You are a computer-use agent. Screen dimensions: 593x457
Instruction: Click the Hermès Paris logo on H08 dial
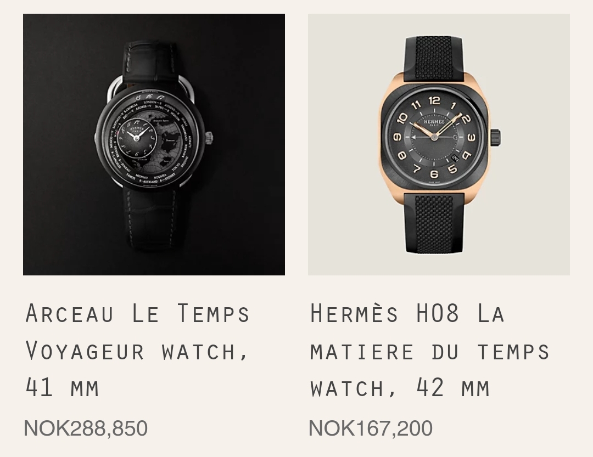pyautogui.click(x=434, y=122)
